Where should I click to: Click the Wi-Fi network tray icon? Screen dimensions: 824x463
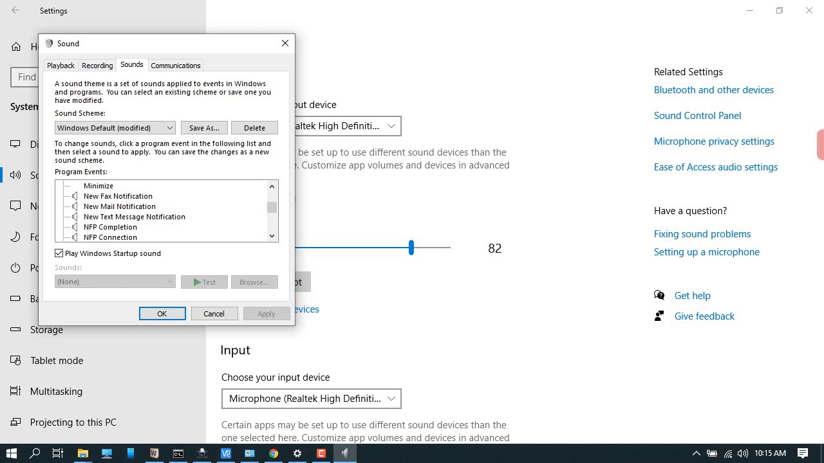[x=728, y=453]
